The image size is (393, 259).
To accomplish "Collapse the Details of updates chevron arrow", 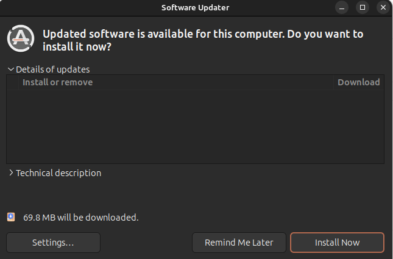I will (11, 69).
